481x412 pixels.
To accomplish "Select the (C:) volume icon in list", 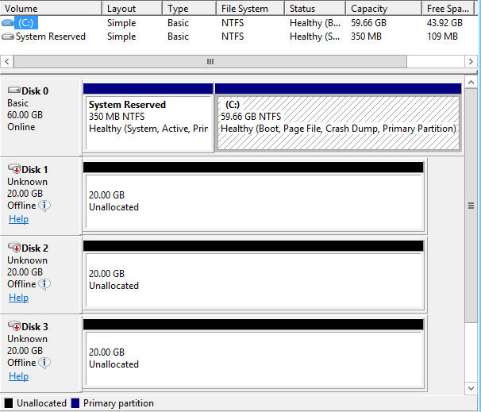I will pyautogui.click(x=8, y=23).
